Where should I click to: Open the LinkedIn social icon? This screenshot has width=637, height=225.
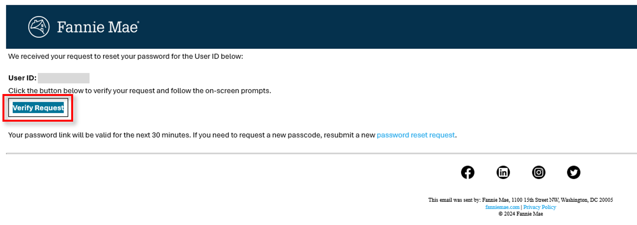pyautogui.click(x=503, y=173)
